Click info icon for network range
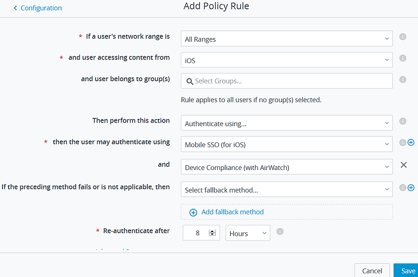418x277 pixels. click(x=402, y=37)
